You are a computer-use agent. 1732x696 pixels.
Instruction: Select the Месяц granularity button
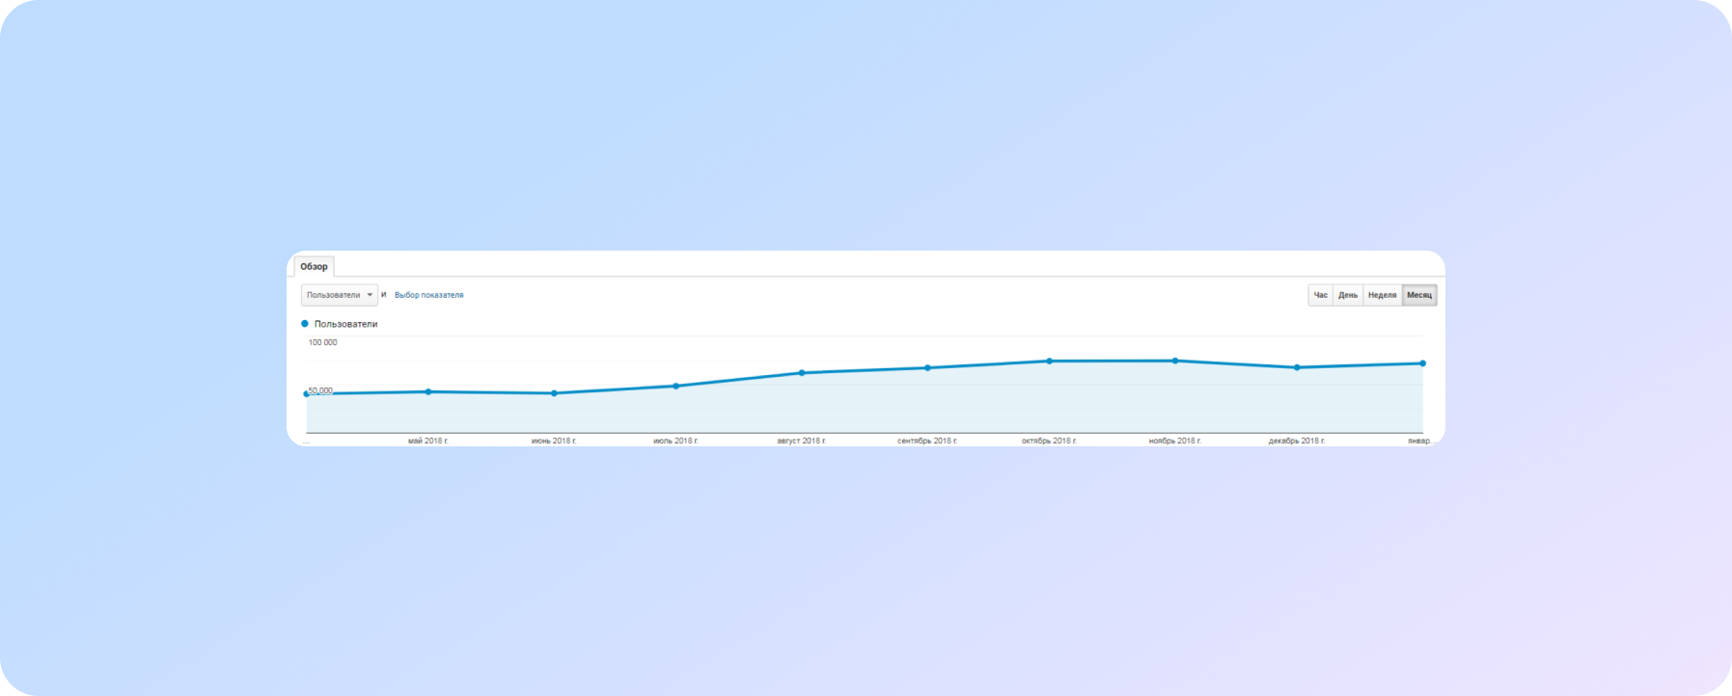[1419, 295]
